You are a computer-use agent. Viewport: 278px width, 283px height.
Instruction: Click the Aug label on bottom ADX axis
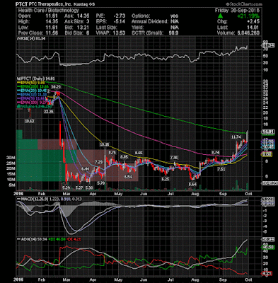tap(195, 280)
